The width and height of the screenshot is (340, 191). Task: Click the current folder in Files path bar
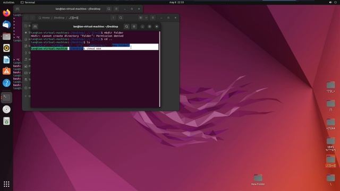(x=73, y=18)
